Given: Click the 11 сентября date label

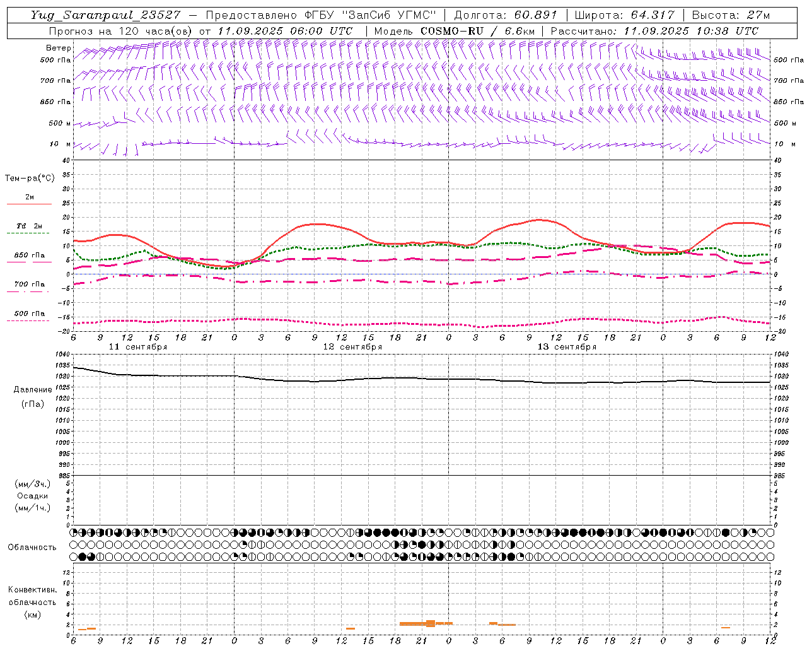Looking at the screenshot, I should (x=138, y=347).
